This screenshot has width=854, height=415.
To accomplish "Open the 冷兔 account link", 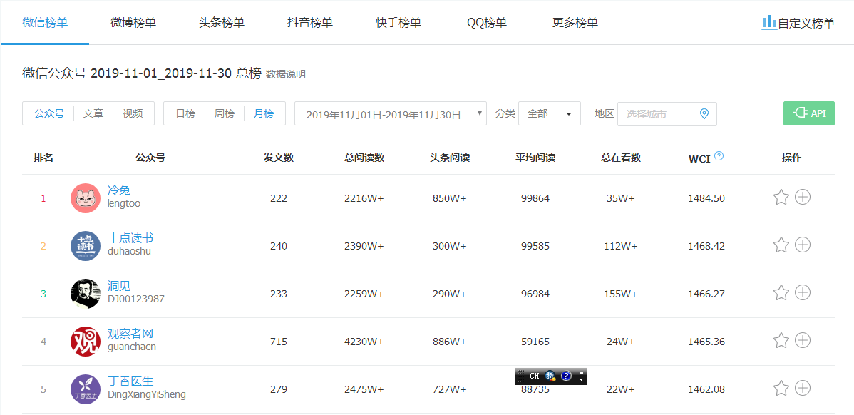I will coord(119,190).
